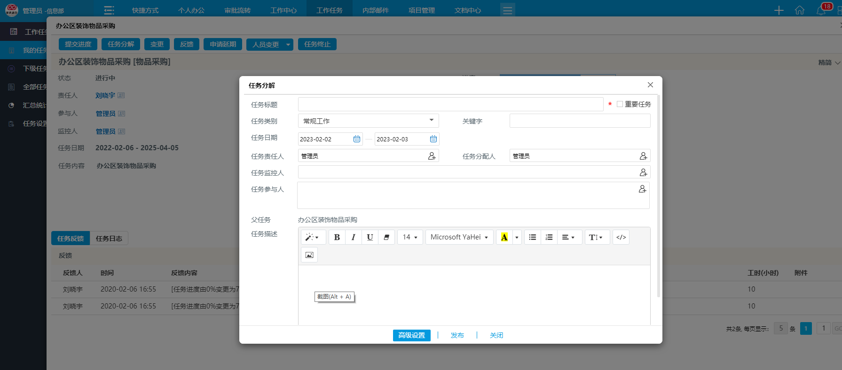
Task: Insert an unordered bullet list
Action: (532, 237)
